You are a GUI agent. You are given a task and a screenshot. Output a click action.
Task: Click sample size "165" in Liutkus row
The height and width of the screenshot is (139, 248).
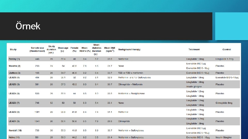[37, 73]
